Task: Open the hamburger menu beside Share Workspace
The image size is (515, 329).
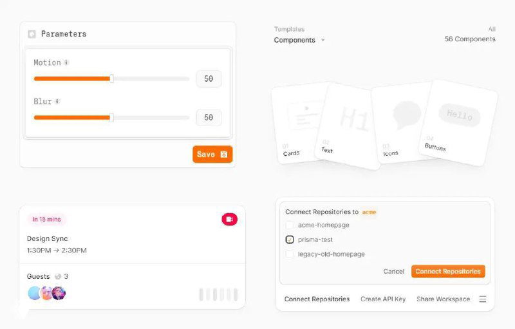Action: pyautogui.click(x=482, y=299)
